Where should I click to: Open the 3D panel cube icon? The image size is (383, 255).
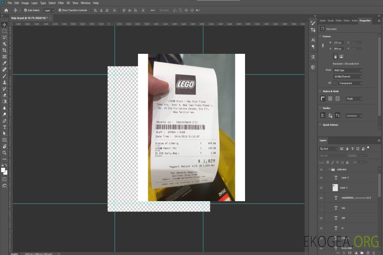(313, 67)
